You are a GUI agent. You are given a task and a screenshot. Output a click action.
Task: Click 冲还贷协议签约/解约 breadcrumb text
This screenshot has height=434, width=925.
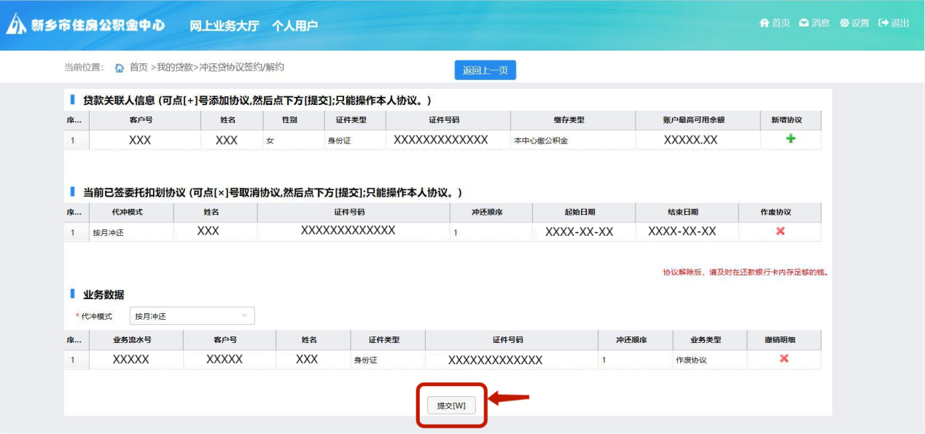click(x=242, y=67)
